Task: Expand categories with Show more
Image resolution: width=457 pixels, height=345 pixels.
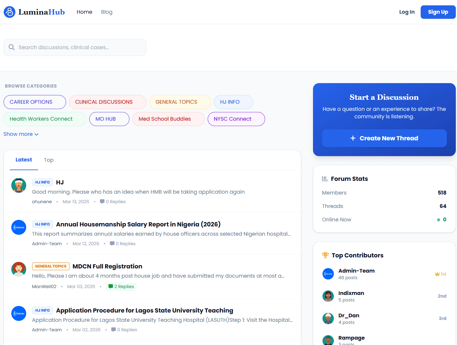Action: coord(21,134)
